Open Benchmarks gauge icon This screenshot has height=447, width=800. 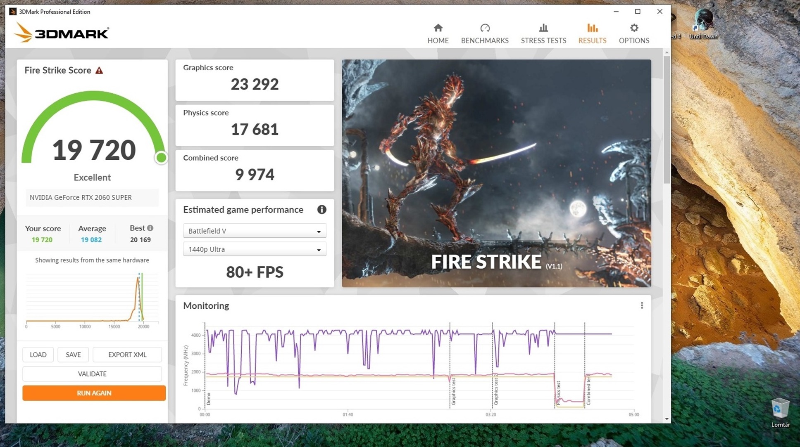pos(485,28)
